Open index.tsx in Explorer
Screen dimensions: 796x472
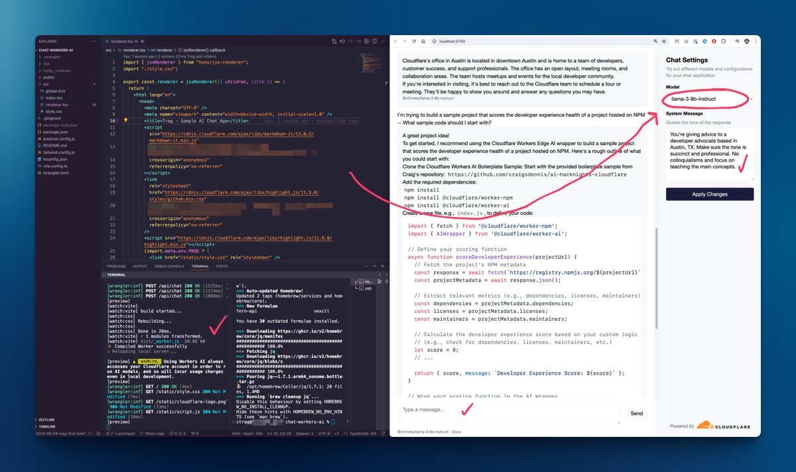(54, 98)
